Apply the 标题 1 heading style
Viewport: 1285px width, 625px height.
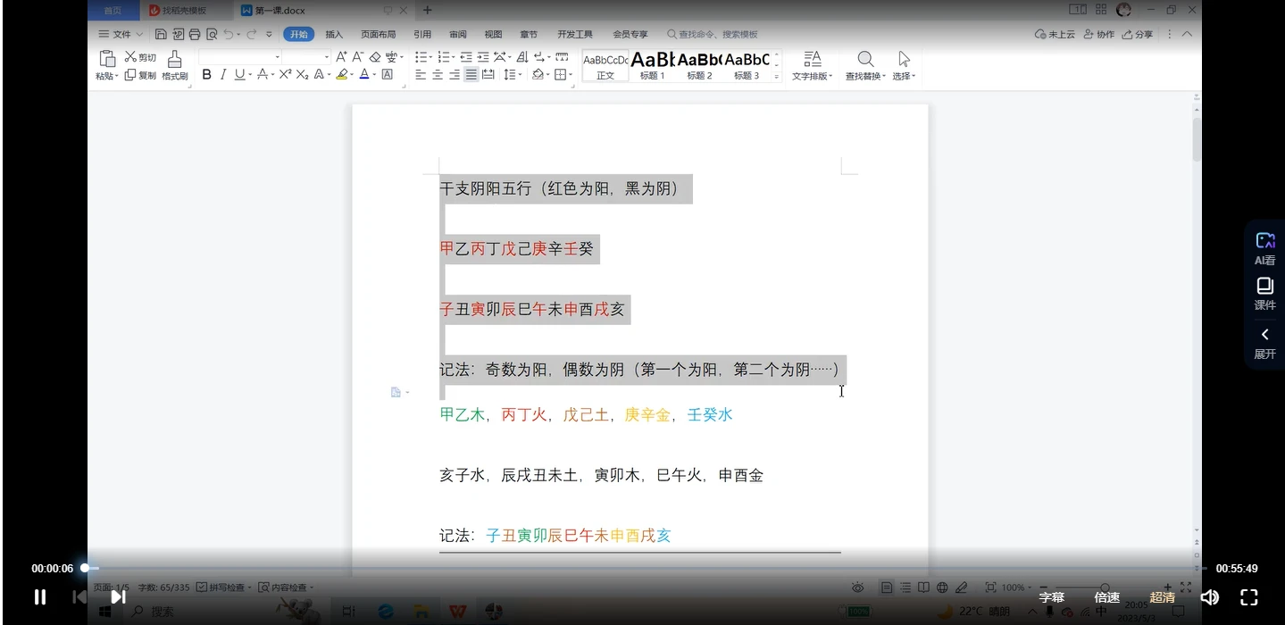[652, 66]
